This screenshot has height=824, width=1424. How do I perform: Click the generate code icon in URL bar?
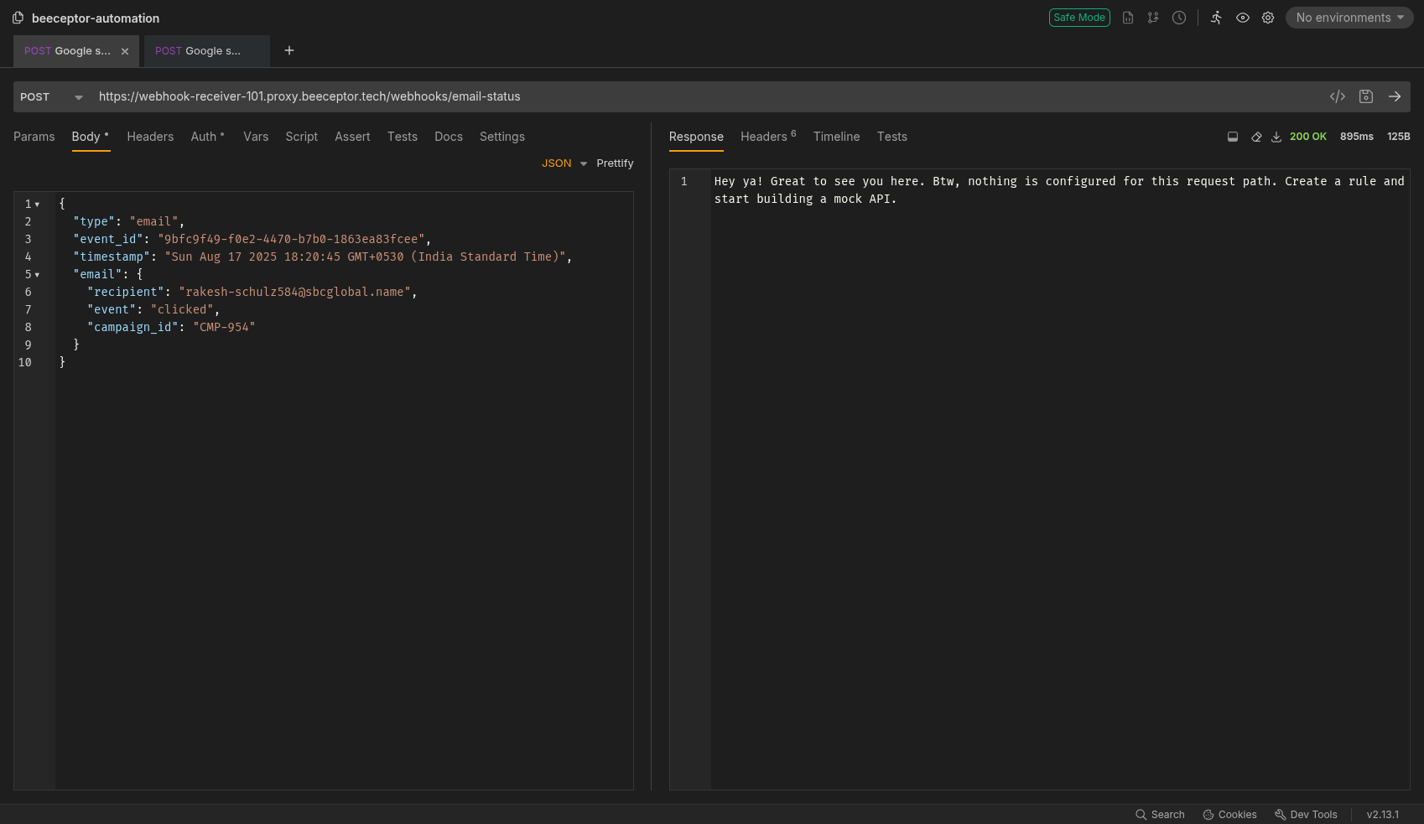1338,96
